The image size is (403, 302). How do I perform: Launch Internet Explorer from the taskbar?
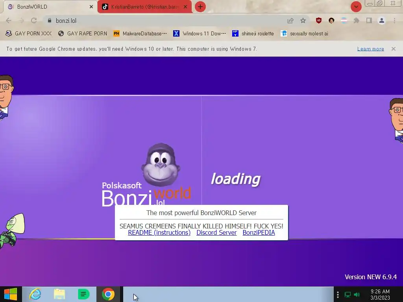click(x=35, y=294)
